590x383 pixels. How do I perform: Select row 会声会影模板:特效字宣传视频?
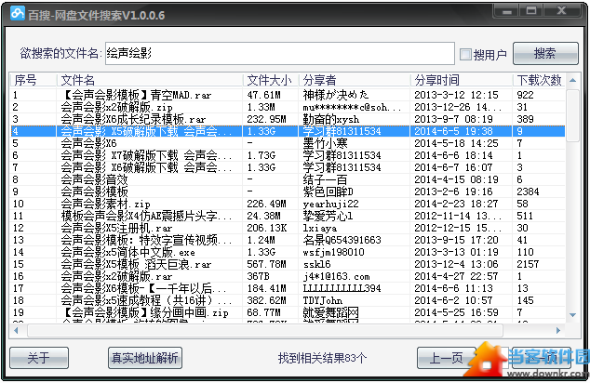[288, 240]
